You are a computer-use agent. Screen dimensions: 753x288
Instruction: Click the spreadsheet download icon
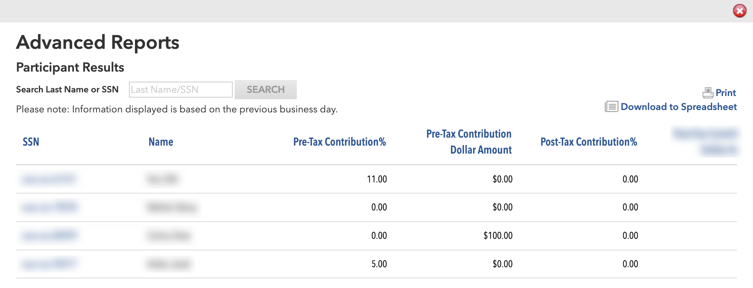coord(611,107)
